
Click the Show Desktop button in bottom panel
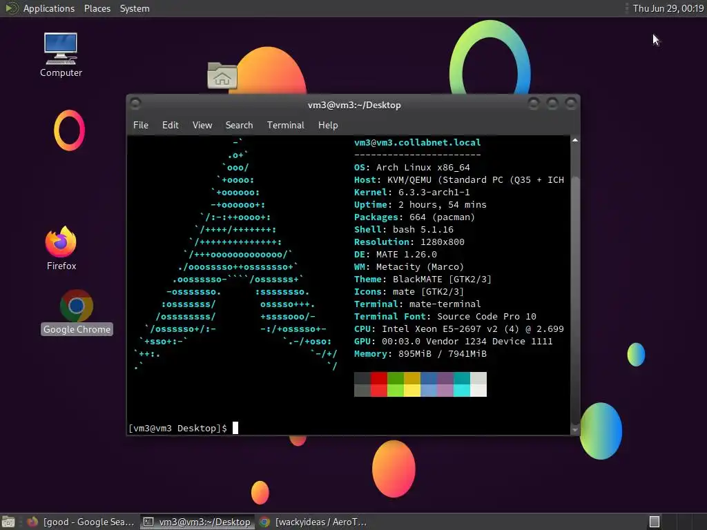(x=8, y=522)
